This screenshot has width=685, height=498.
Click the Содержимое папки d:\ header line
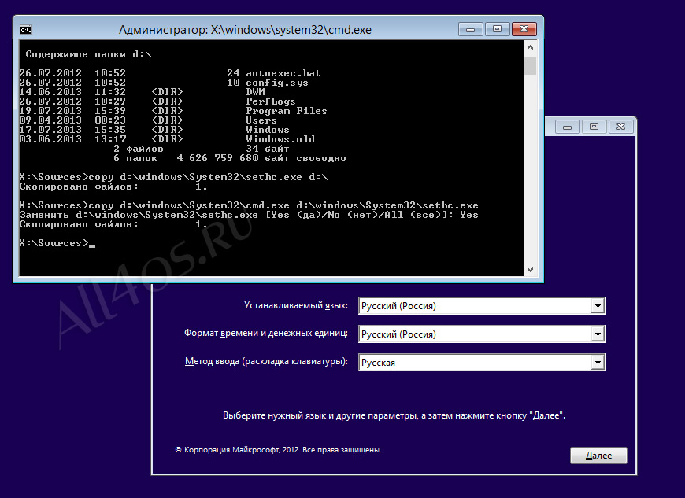(x=88, y=54)
